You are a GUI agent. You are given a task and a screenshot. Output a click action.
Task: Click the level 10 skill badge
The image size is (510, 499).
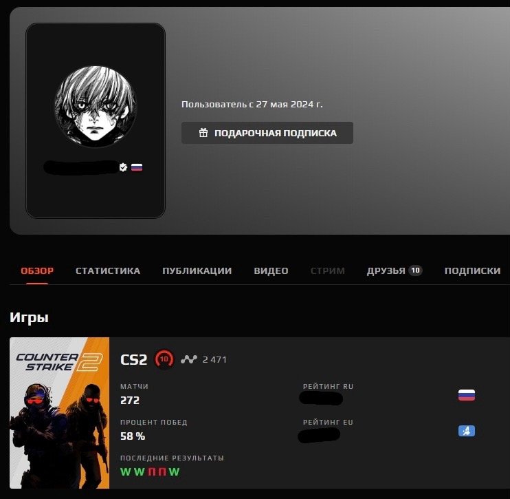pos(164,359)
